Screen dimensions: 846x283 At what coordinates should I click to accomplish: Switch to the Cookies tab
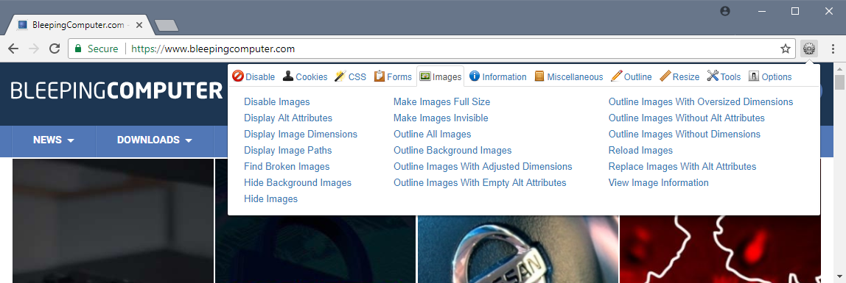305,77
